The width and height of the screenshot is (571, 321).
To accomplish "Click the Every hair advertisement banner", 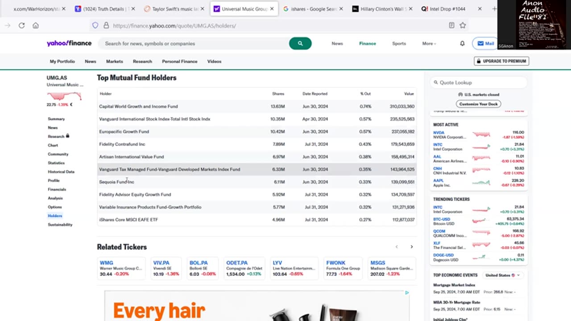I will [257, 306].
